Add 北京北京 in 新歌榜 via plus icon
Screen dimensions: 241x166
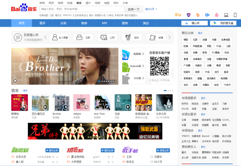(x=57, y=157)
